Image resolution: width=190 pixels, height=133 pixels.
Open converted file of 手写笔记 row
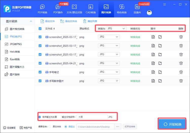coord(153,72)
